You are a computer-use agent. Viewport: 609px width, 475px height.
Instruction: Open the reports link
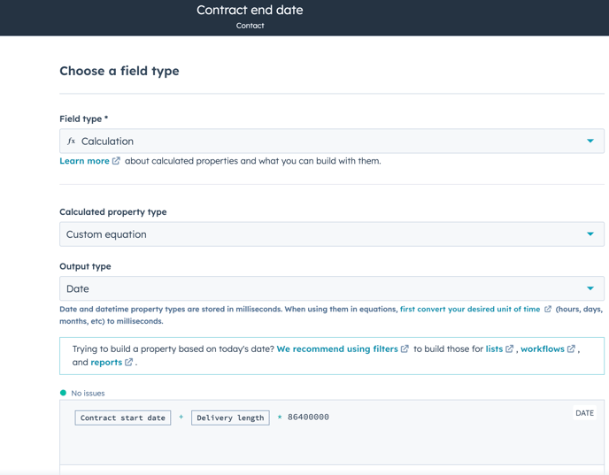pos(106,363)
